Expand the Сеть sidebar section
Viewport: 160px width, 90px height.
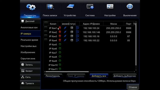(x=30, y=77)
